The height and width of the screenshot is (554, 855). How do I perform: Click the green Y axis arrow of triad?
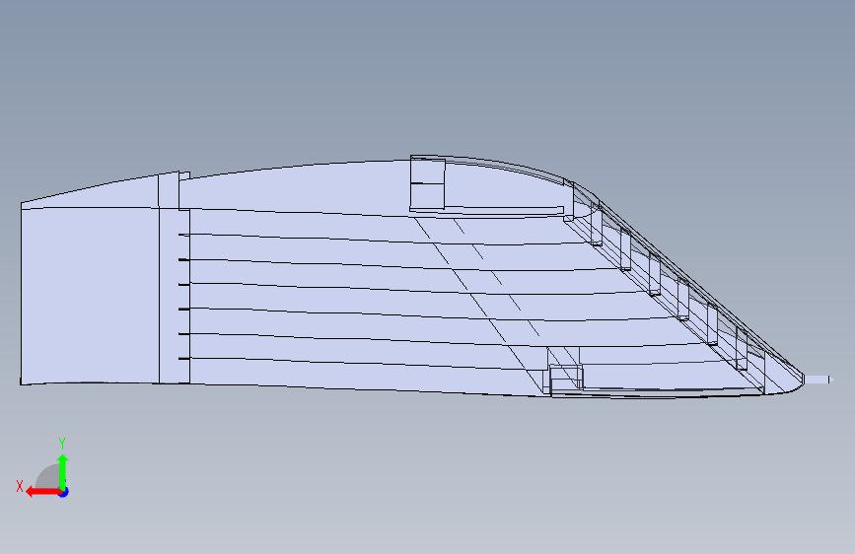coord(63,472)
